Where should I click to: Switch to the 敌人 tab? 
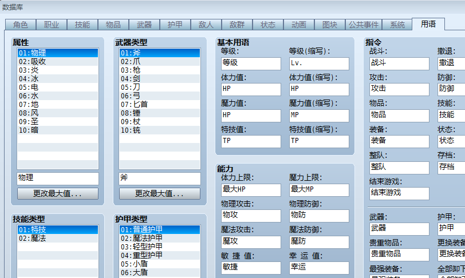click(x=206, y=25)
